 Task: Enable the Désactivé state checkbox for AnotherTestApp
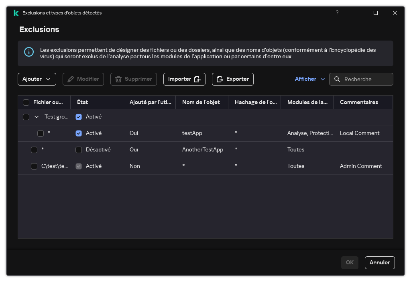(x=79, y=150)
